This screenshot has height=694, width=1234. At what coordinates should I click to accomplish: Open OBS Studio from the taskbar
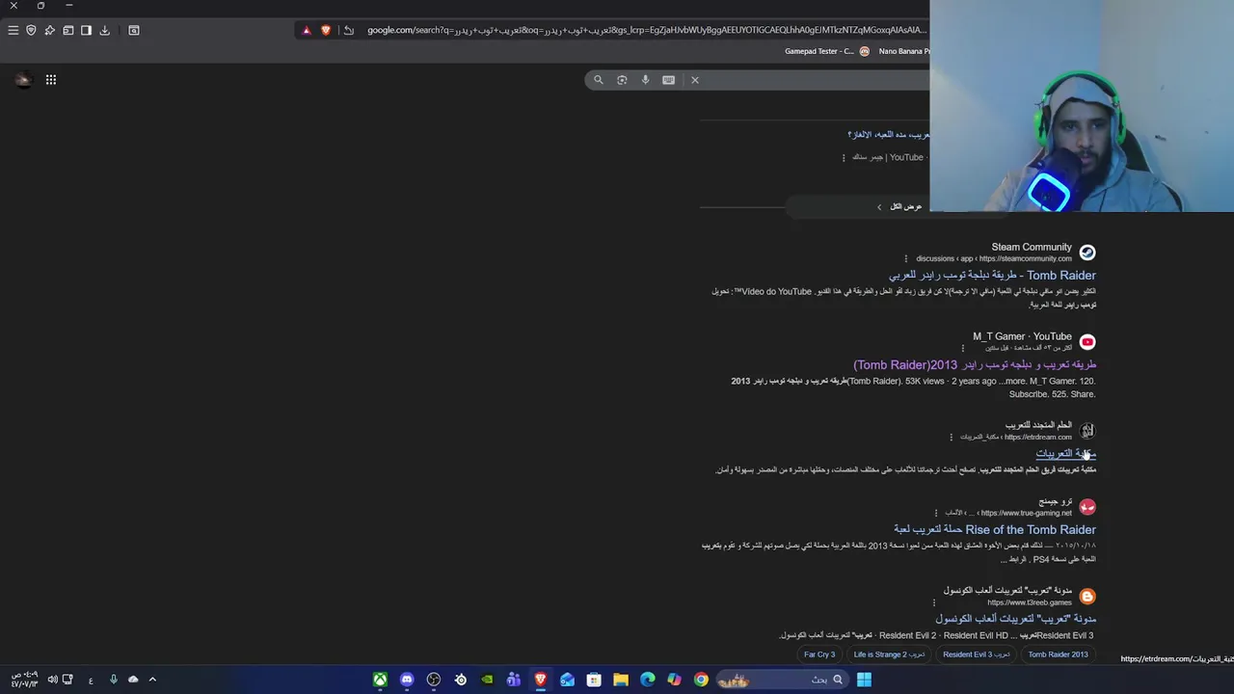point(434,680)
